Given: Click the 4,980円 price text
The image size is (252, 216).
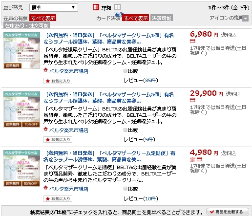Looking at the screenshot, I should tap(204, 152).
